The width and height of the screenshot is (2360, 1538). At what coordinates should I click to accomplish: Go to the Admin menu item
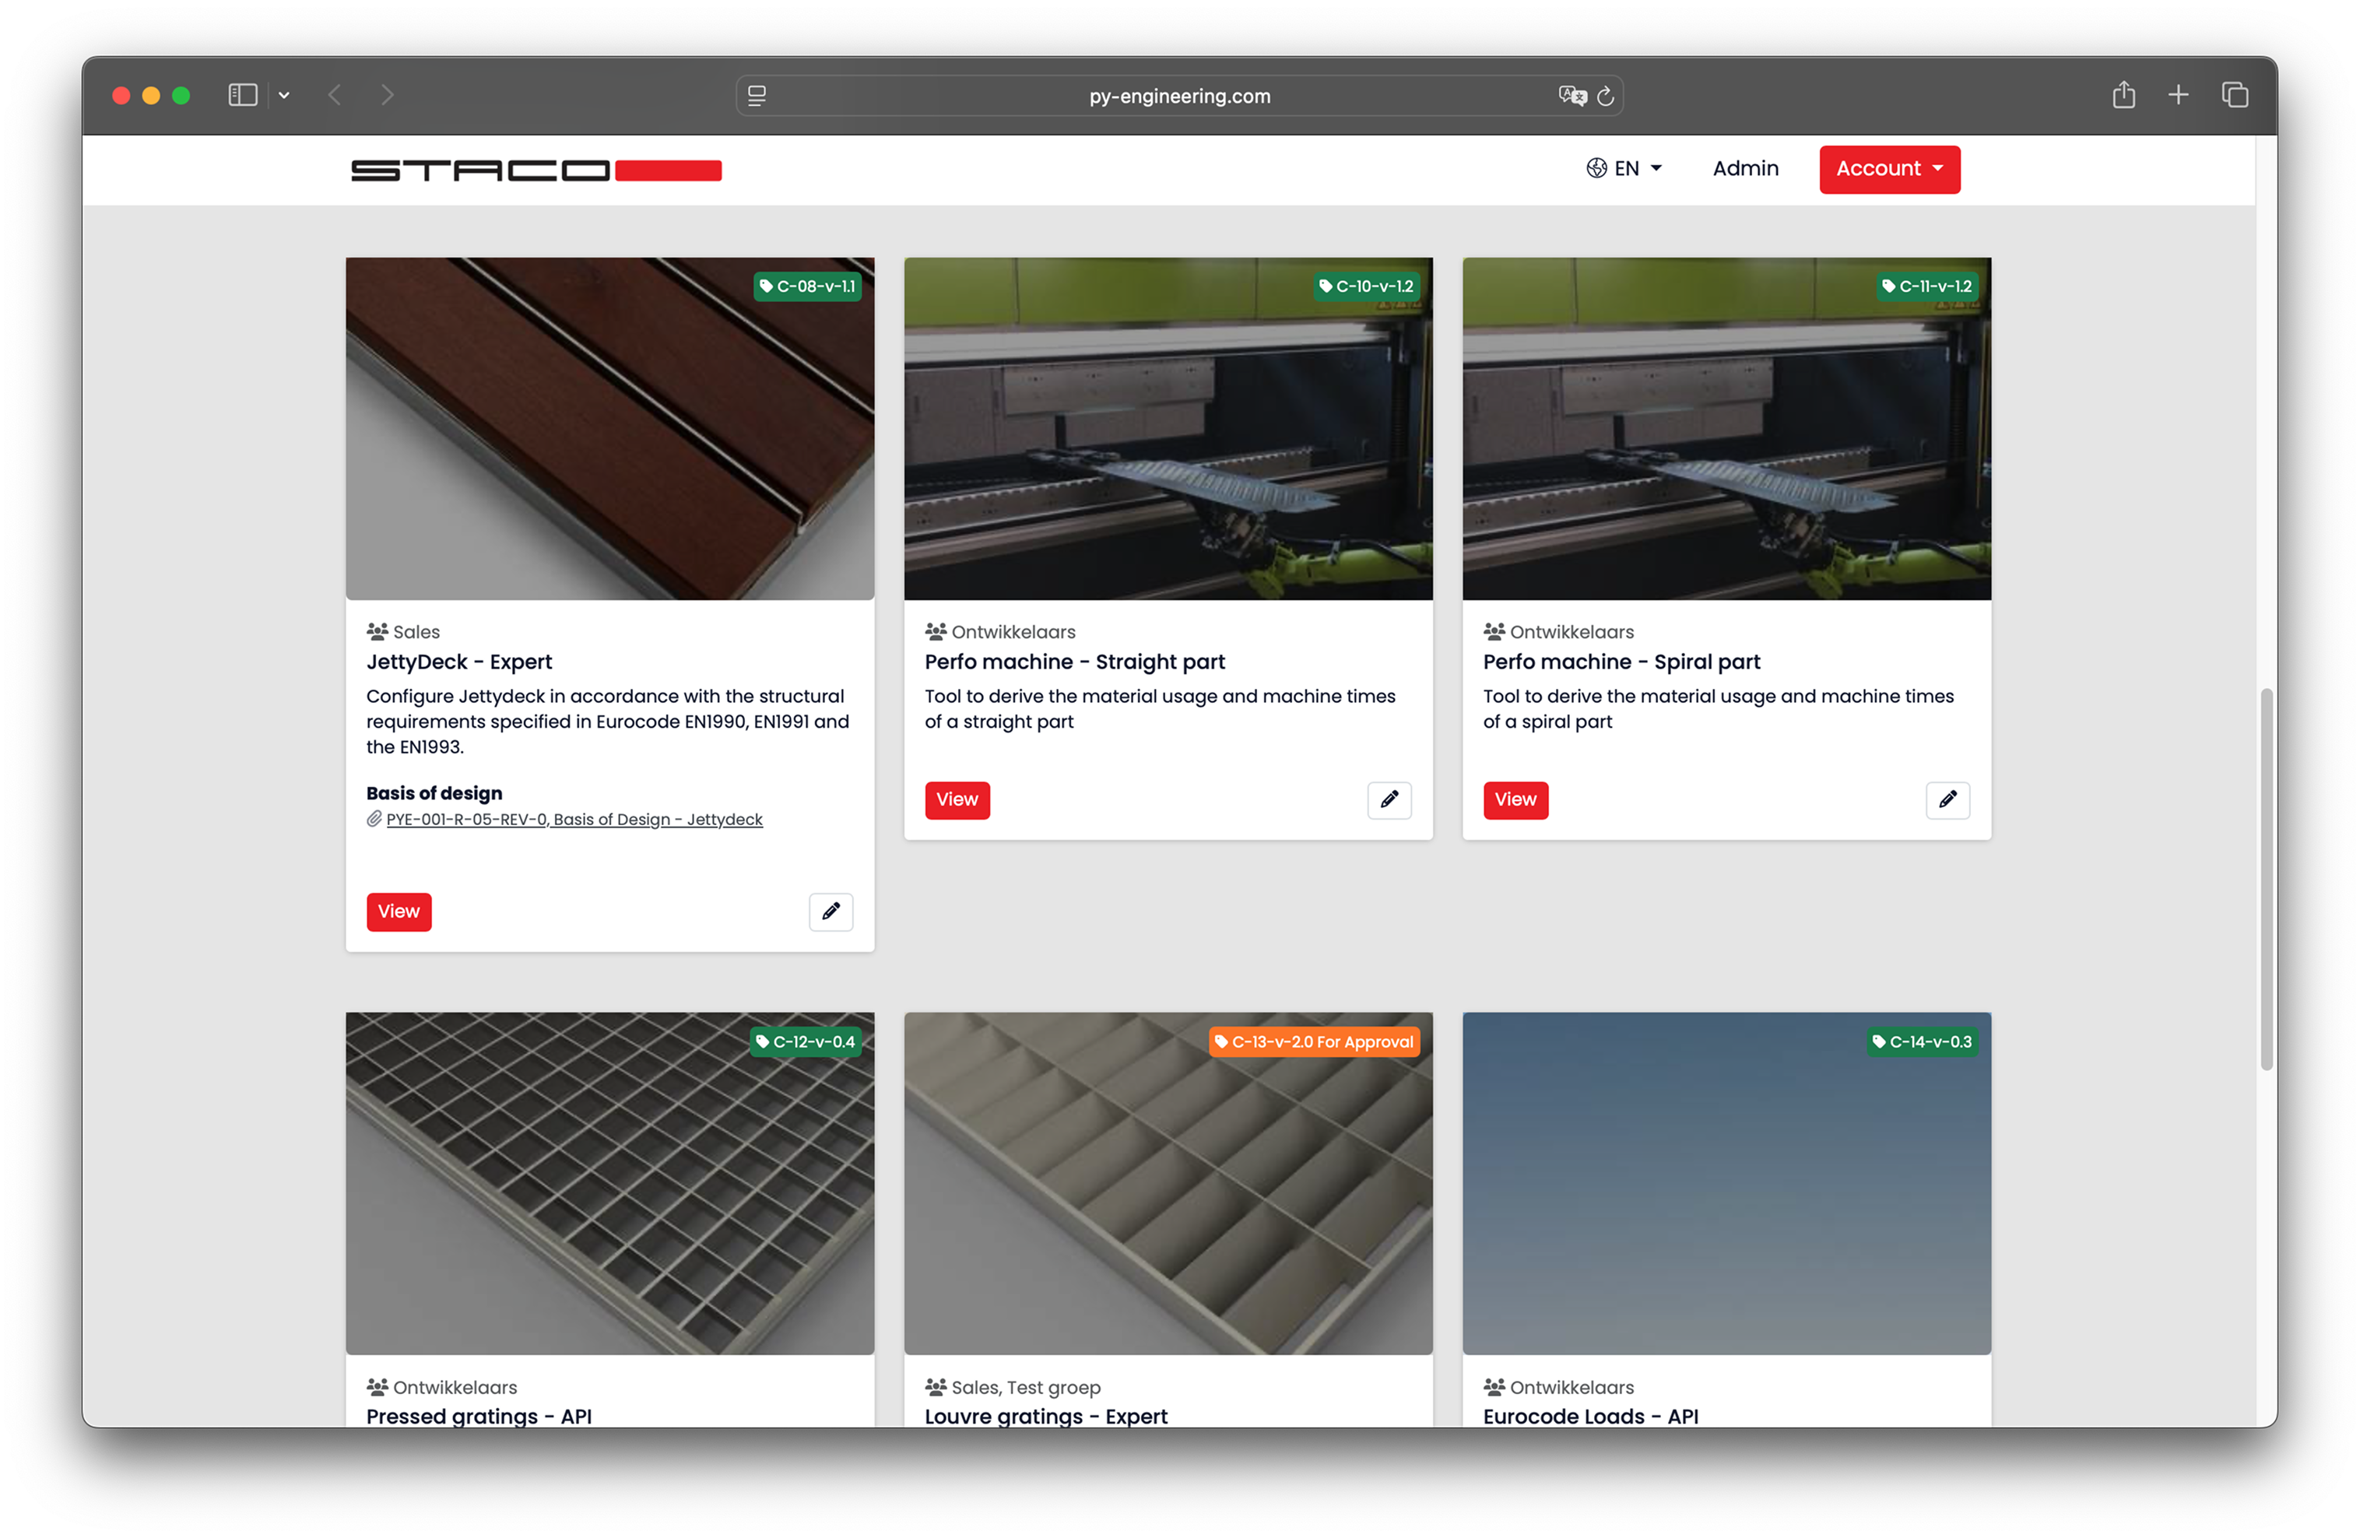1744,169
